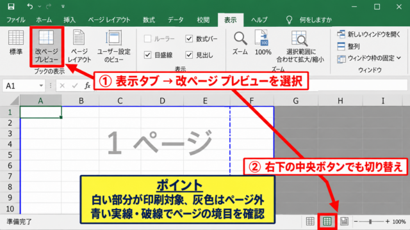Image resolution: width=410 pixels, height=230 pixels.
Task: Switch to ページ レイアウト view in ribbon
Action: coord(79,46)
